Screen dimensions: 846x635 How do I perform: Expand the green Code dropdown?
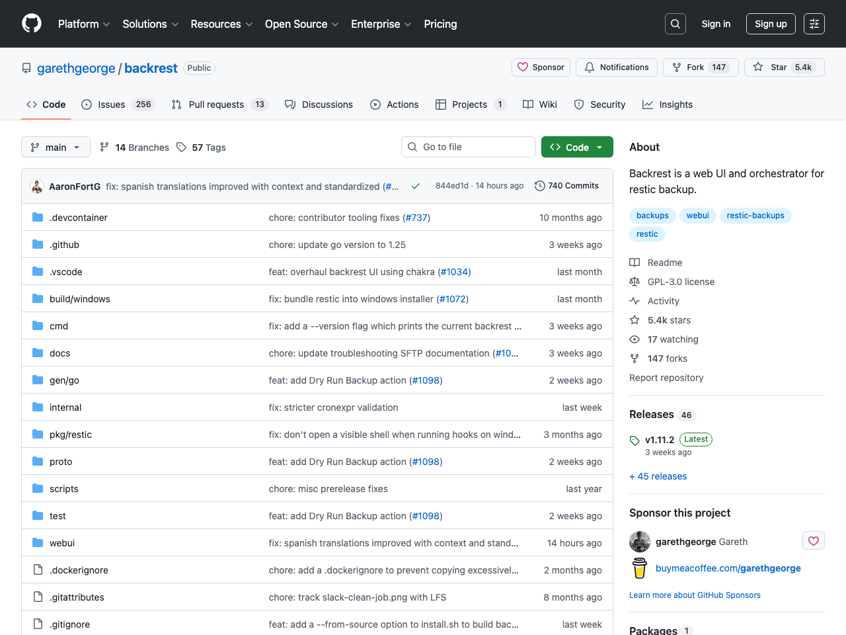576,147
